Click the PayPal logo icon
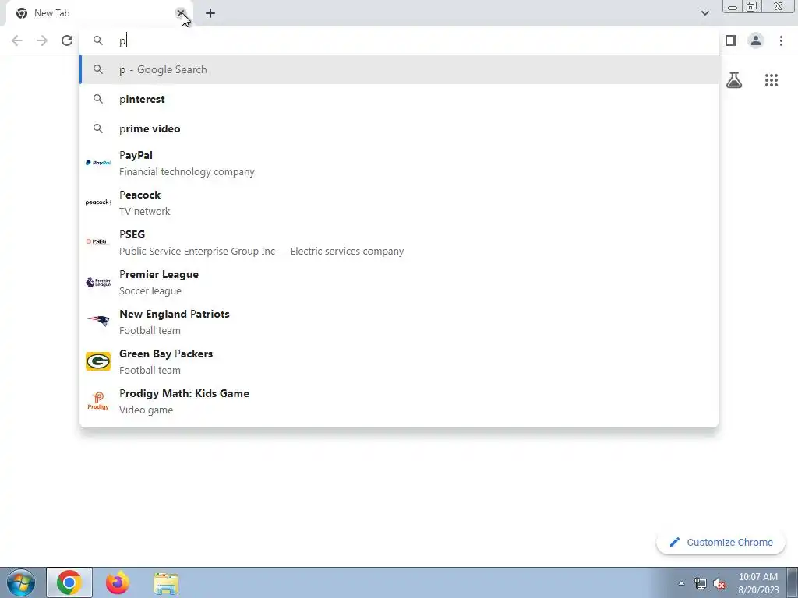 98,163
